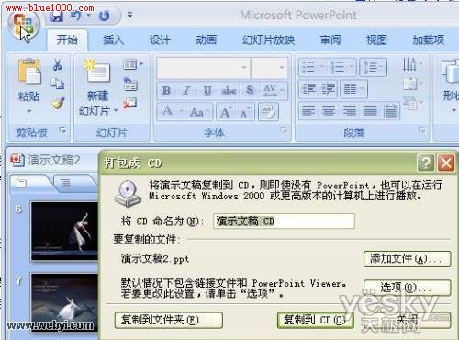
Task: Open the text direction menu
Action: [x=412, y=64]
